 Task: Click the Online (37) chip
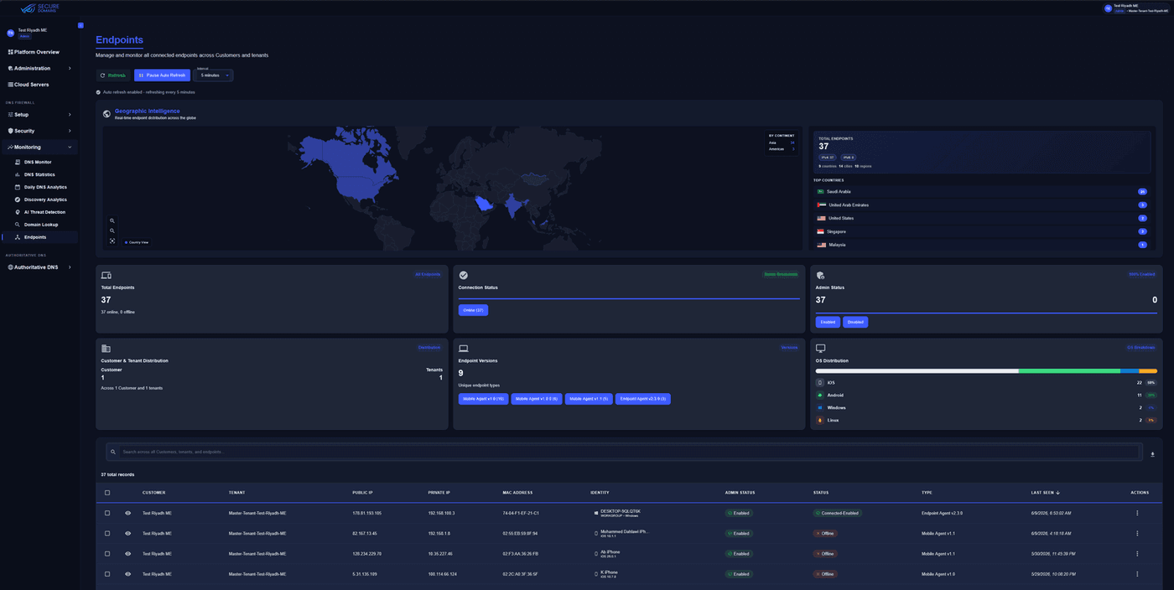[x=473, y=310]
